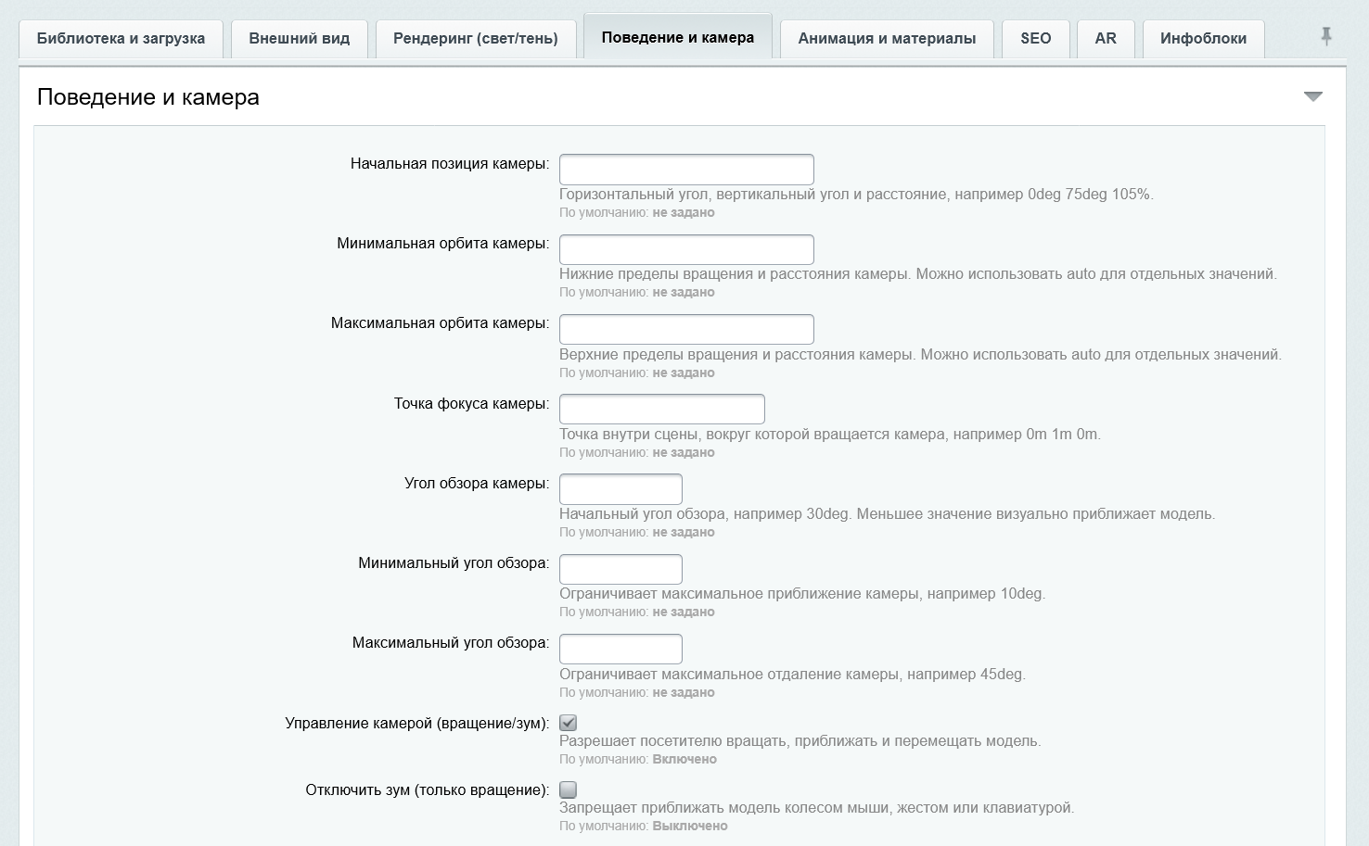Open the Библиотека и загрузка tab

pyautogui.click(x=121, y=39)
